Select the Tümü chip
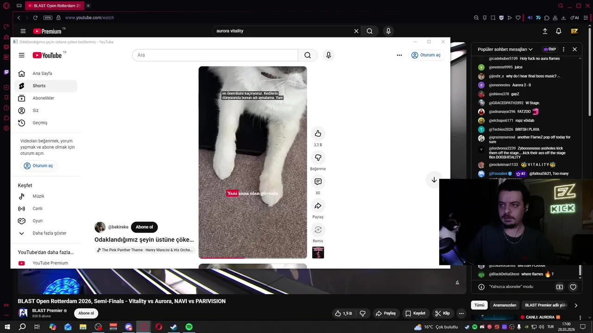The image size is (593, 333). pos(479,305)
